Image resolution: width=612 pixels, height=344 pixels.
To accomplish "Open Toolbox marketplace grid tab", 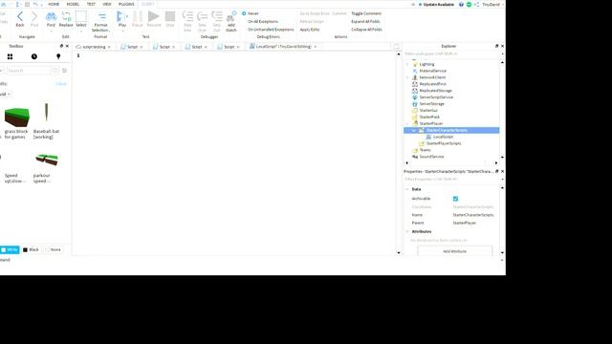I will click(10, 56).
